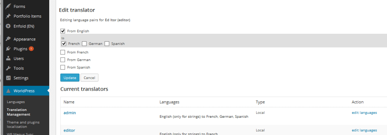Click the Enfold gear icon
Image resolution: width=387 pixels, height=135 pixels.
tap(8, 26)
